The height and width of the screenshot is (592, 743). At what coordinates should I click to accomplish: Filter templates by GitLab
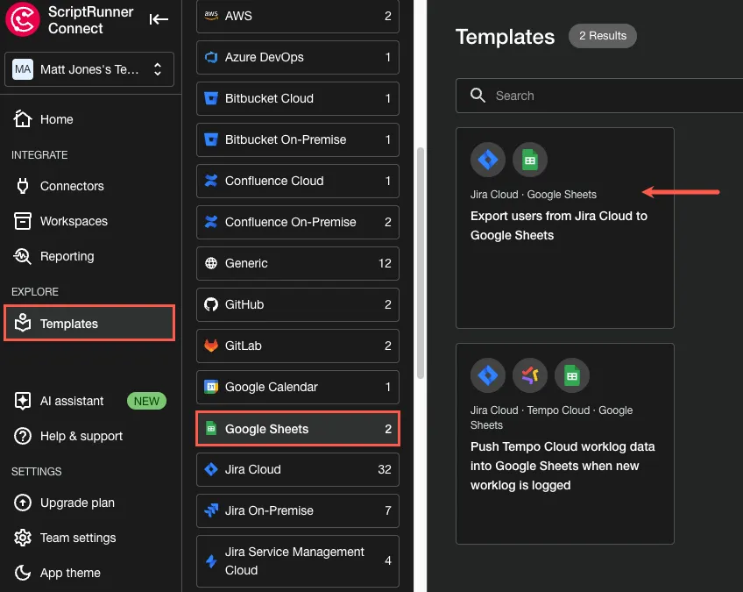298,346
